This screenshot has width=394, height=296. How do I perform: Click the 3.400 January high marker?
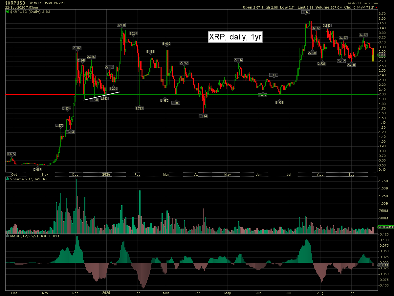tap(121, 25)
